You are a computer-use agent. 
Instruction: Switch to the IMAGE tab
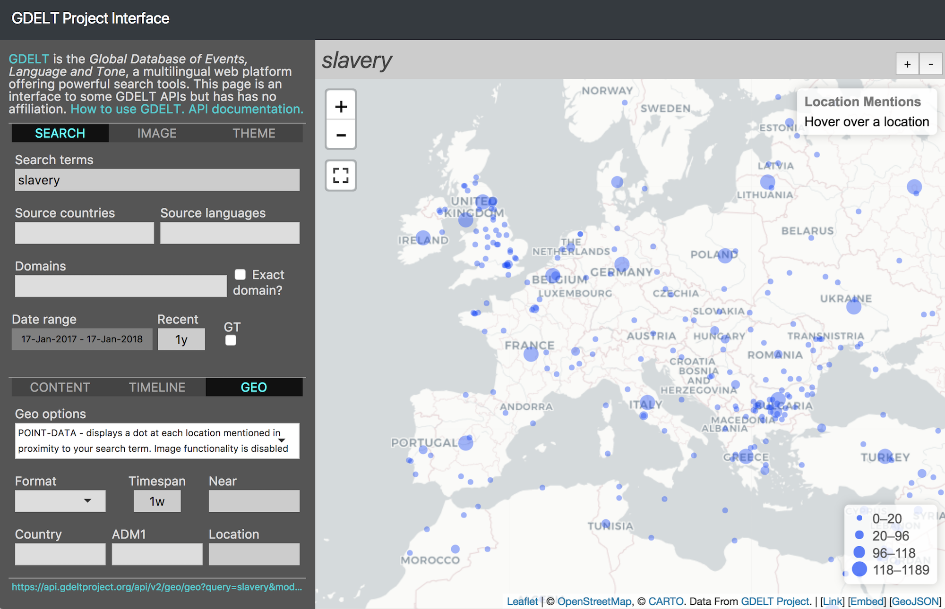pos(157,133)
